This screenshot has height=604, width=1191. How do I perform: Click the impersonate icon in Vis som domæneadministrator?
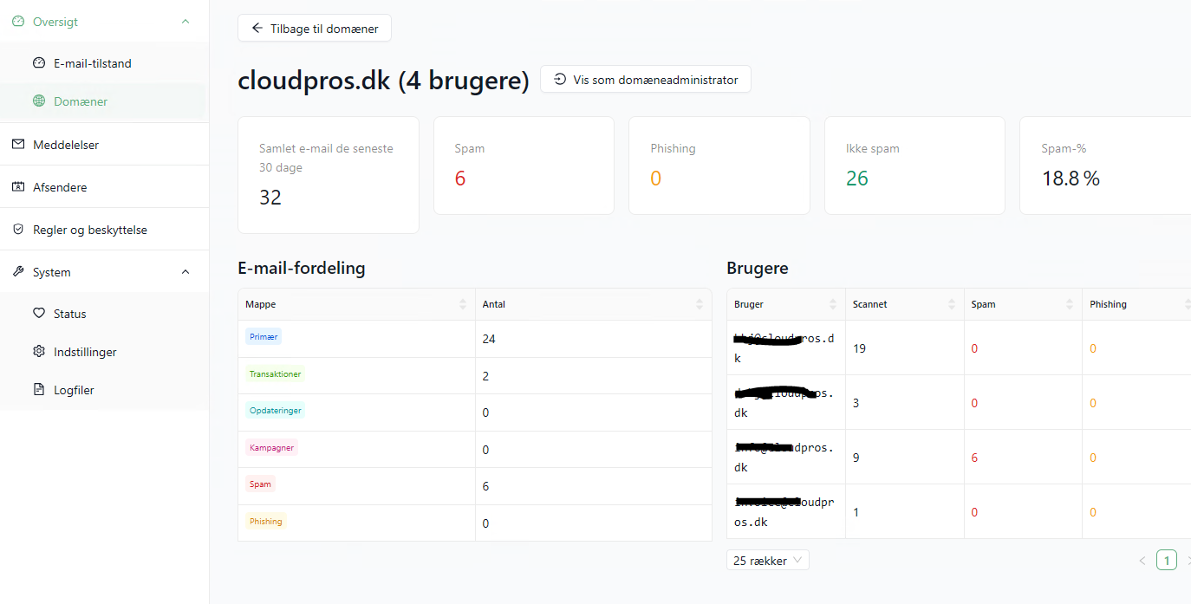coord(560,80)
